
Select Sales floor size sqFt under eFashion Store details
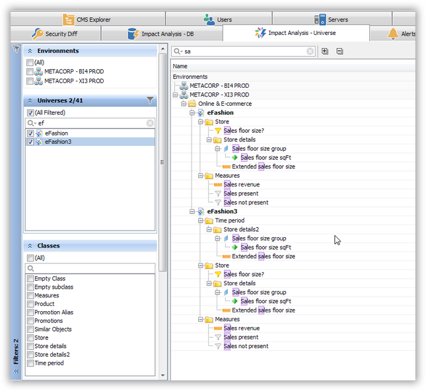(266, 158)
